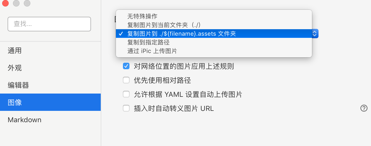
Task: Click the 查找 search input field
Action: click(x=49, y=24)
